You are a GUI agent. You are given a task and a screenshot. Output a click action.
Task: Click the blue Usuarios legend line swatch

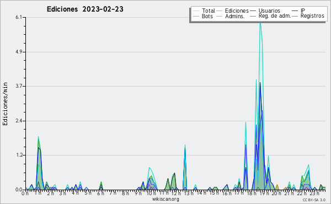(253, 11)
